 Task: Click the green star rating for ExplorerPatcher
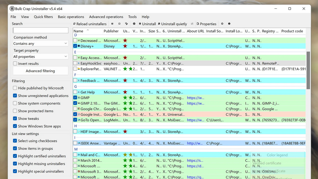(x=128, y=69)
